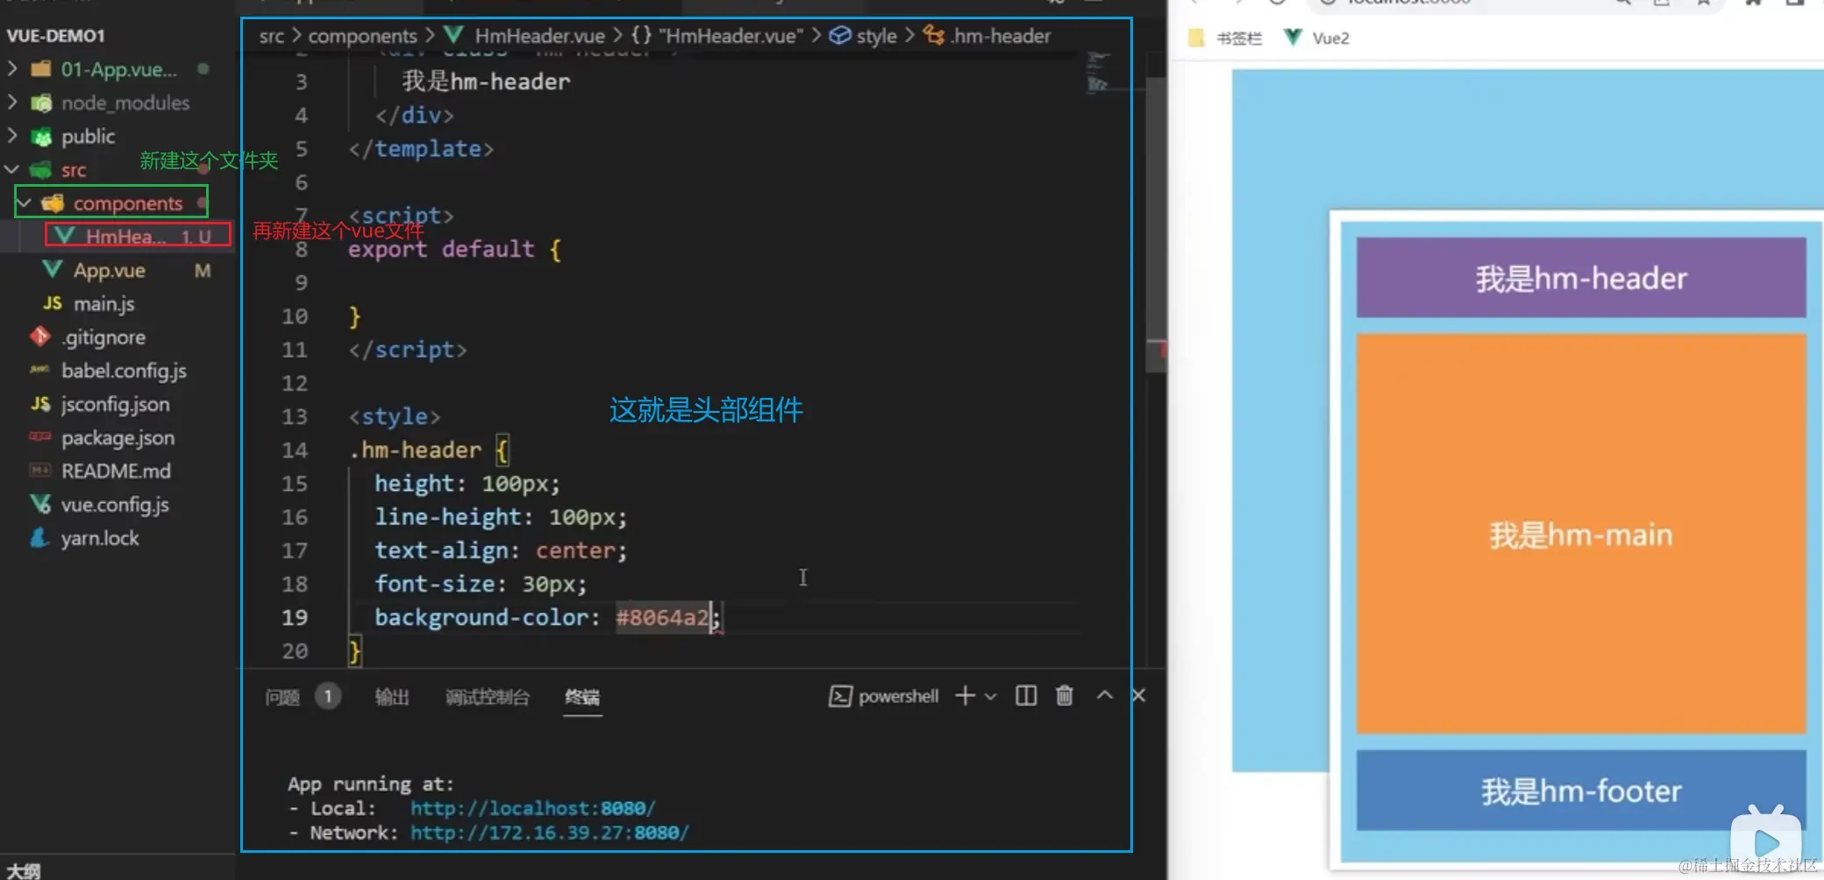
Task: Switch to the 输出 tab
Action: tap(392, 697)
